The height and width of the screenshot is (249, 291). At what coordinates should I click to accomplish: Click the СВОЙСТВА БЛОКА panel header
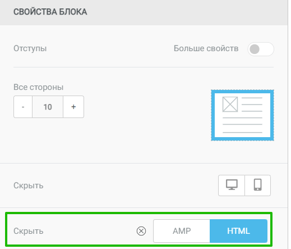point(144,12)
